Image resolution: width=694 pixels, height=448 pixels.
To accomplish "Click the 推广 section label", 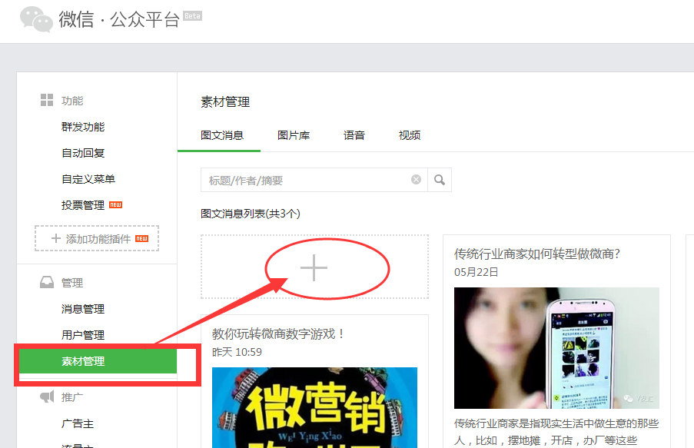I will [72, 397].
